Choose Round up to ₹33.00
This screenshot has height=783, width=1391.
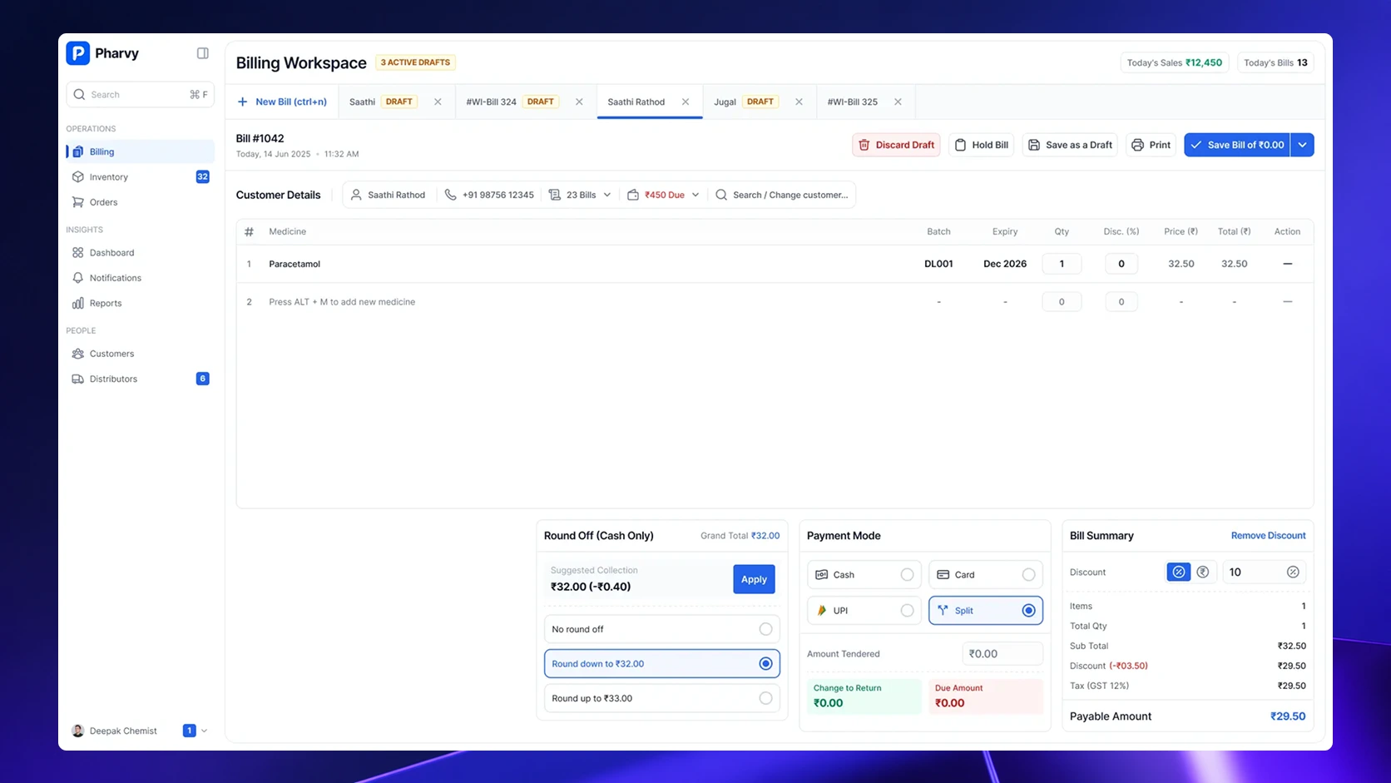662,698
